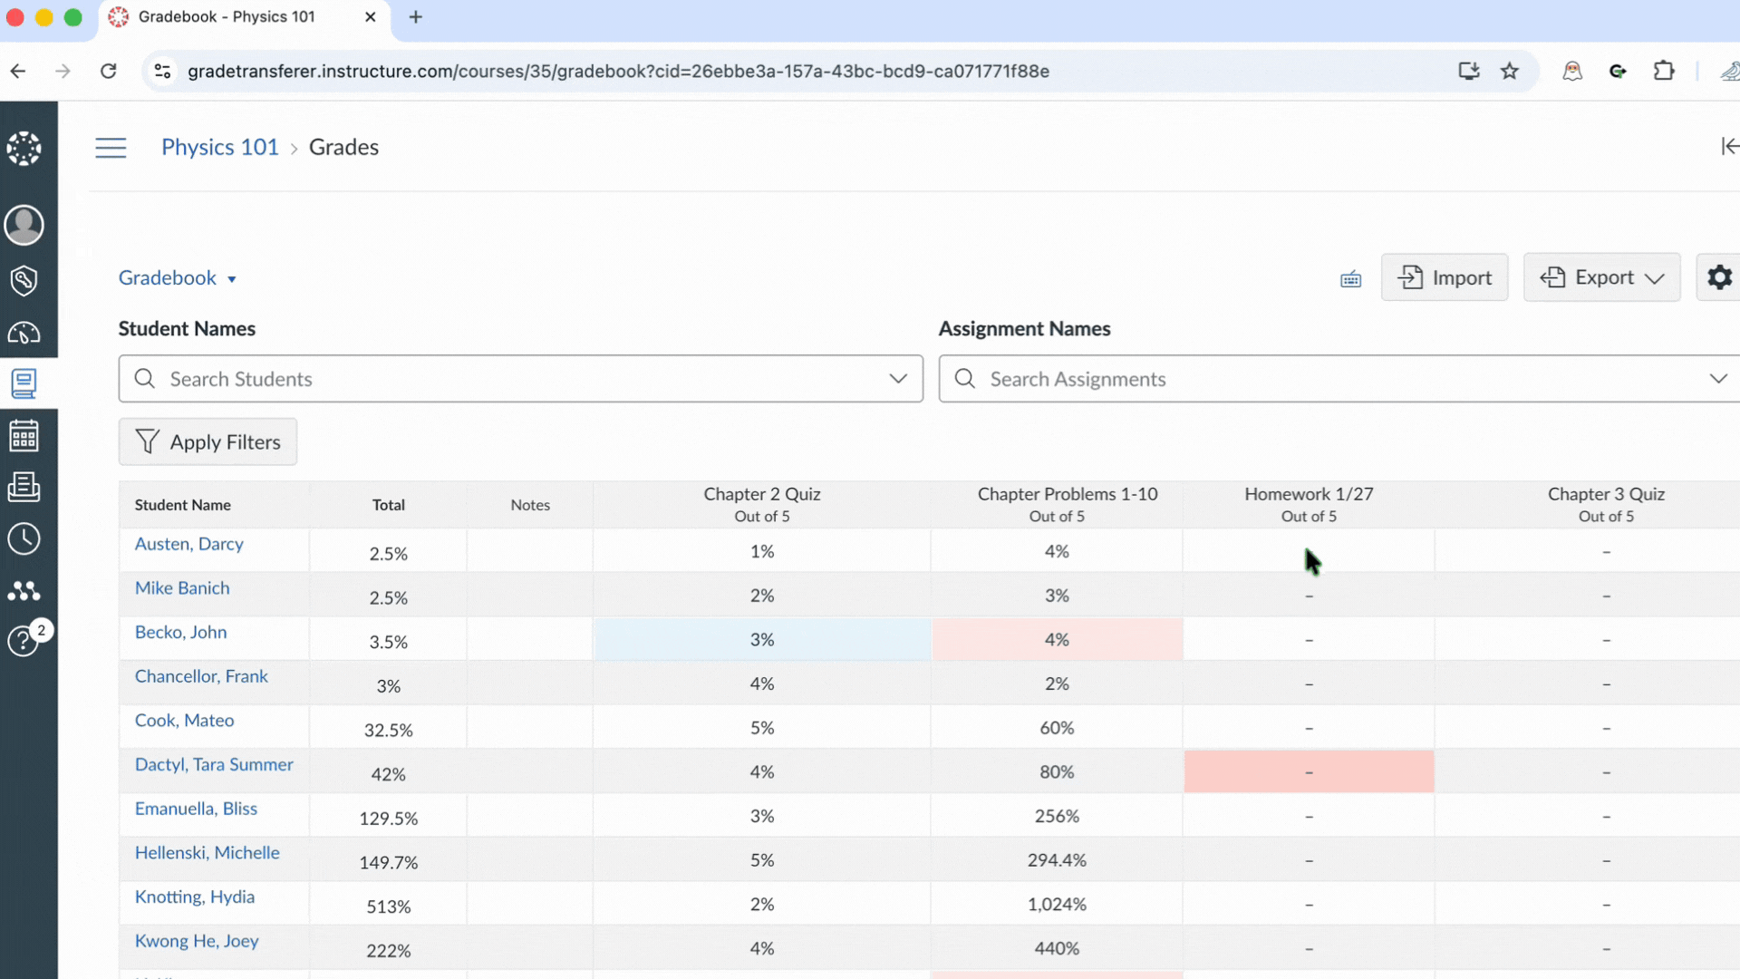Open the Help icon showing 2 notifications
The height and width of the screenshot is (979, 1740).
[x=24, y=641]
